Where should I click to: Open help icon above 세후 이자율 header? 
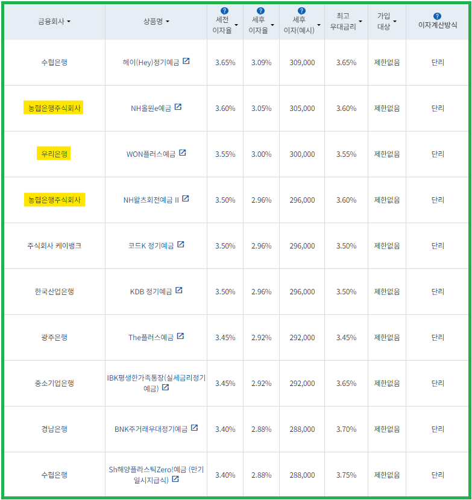(260, 11)
